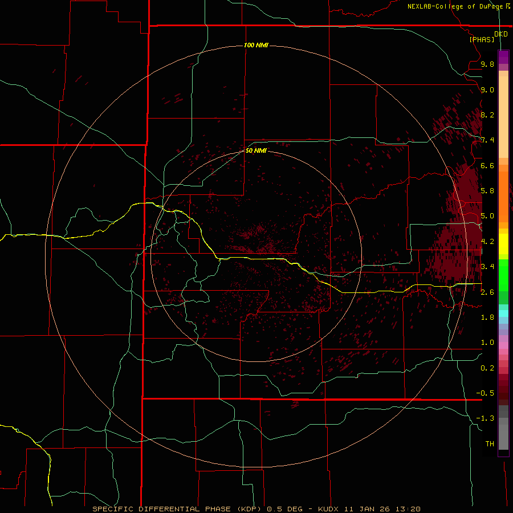Click the TH threshold label on legend
Image resolution: width=513 pixels, height=513 pixels.
490,443
